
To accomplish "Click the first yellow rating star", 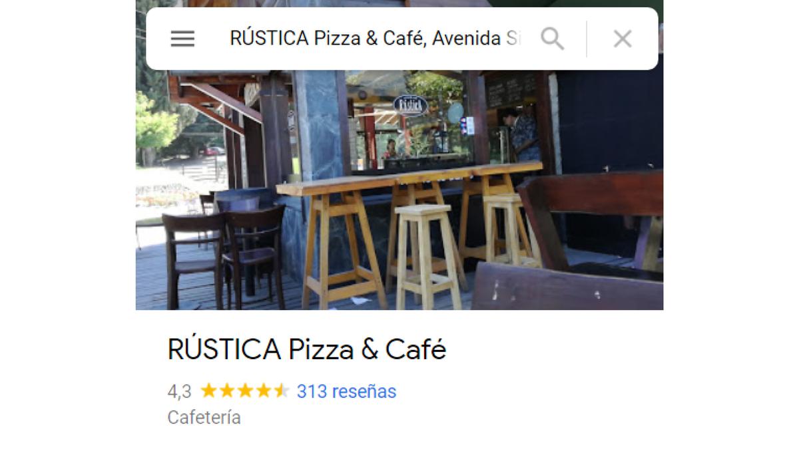I will pos(208,390).
